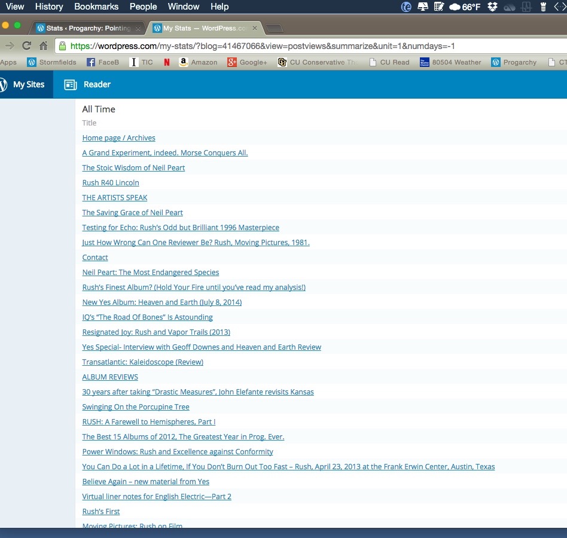Click the weather 66°F menu bar icon
The height and width of the screenshot is (538, 567).
coord(464,7)
